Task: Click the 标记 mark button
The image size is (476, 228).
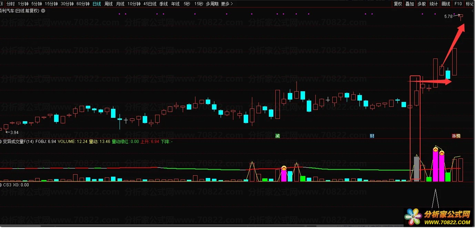Action: (470, 4)
